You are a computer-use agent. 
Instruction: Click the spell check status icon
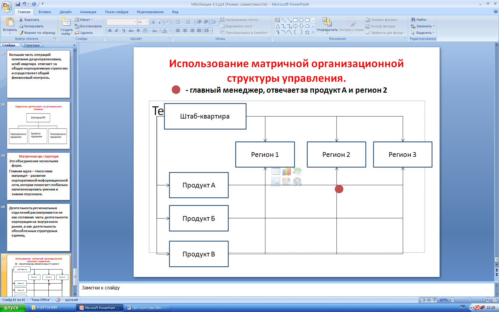pos(58,300)
